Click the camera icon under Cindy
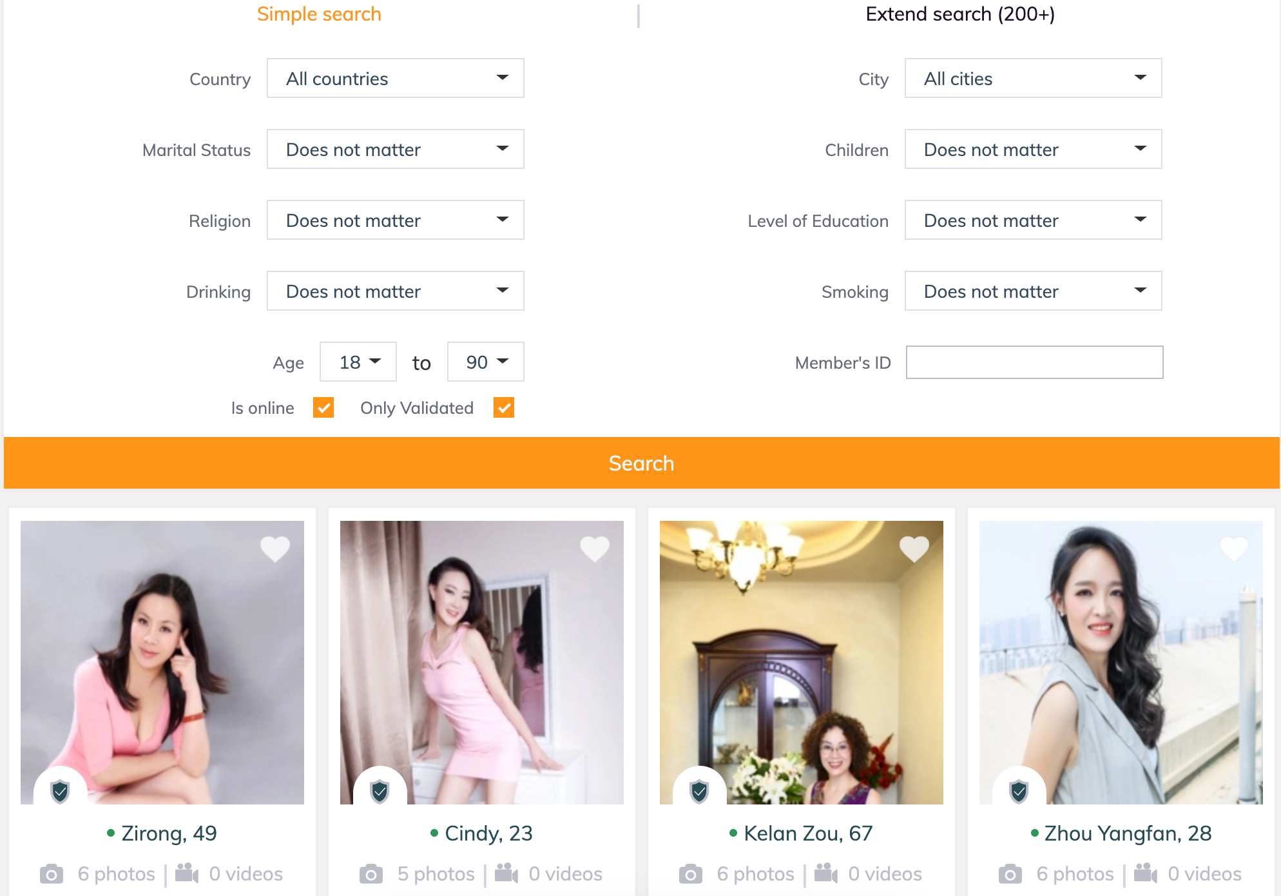The height and width of the screenshot is (896, 1281). point(371,874)
